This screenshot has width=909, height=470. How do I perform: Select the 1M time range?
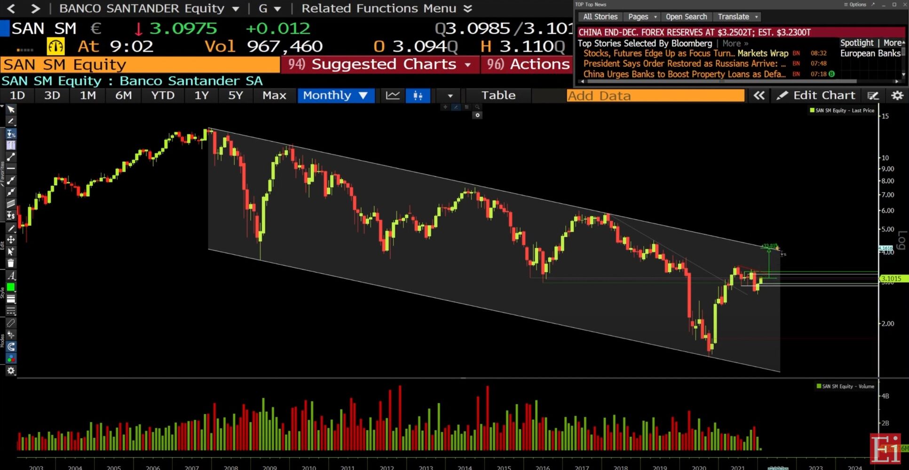(x=88, y=95)
